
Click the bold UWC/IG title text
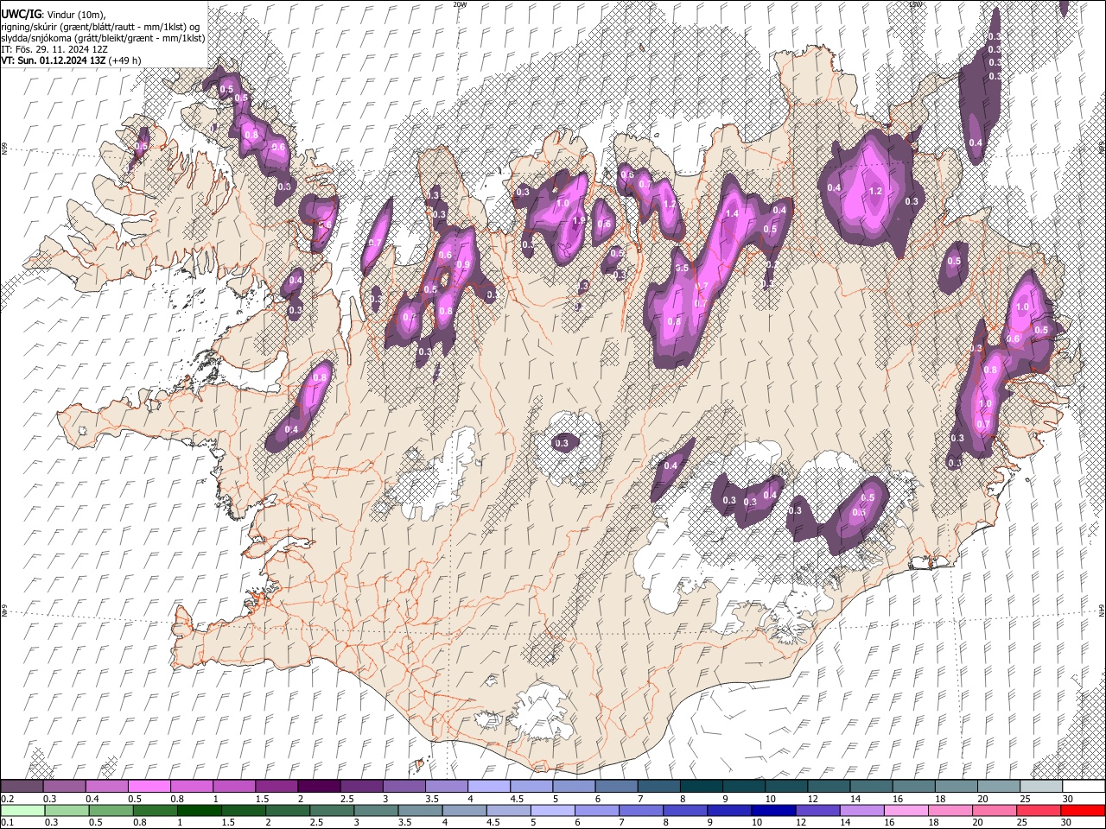[x=21, y=15]
